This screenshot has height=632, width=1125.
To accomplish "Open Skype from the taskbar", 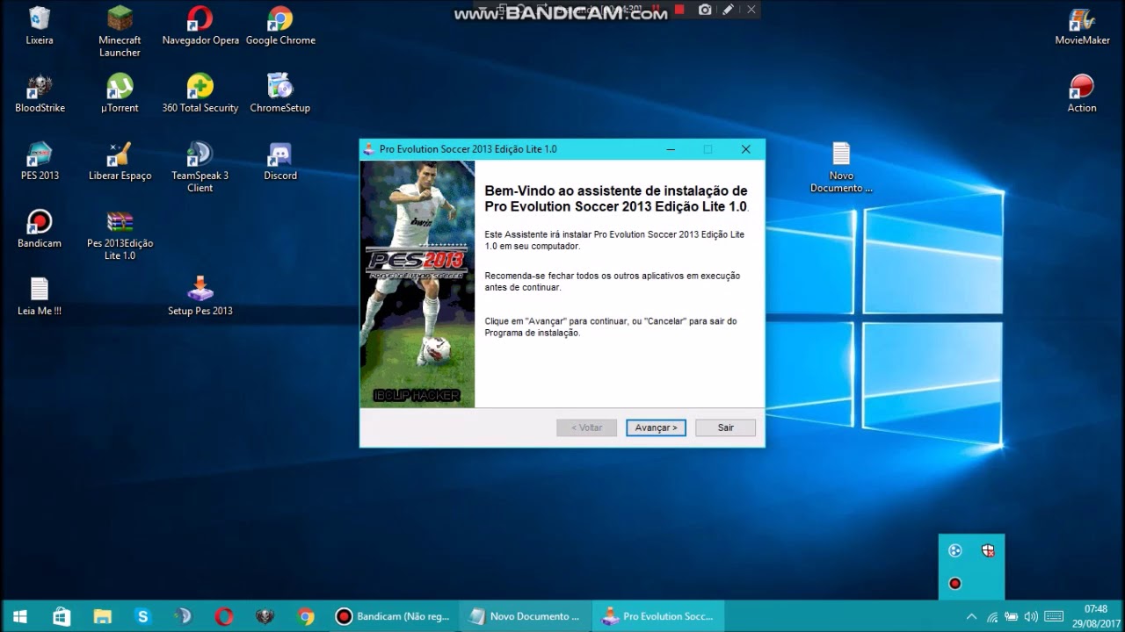I will [x=143, y=616].
